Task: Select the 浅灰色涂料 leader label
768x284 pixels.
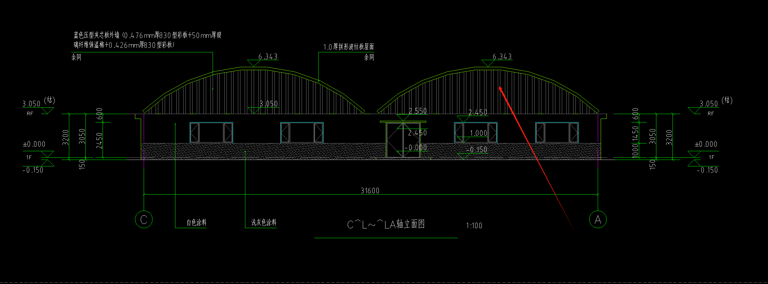Action: (264, 222)
